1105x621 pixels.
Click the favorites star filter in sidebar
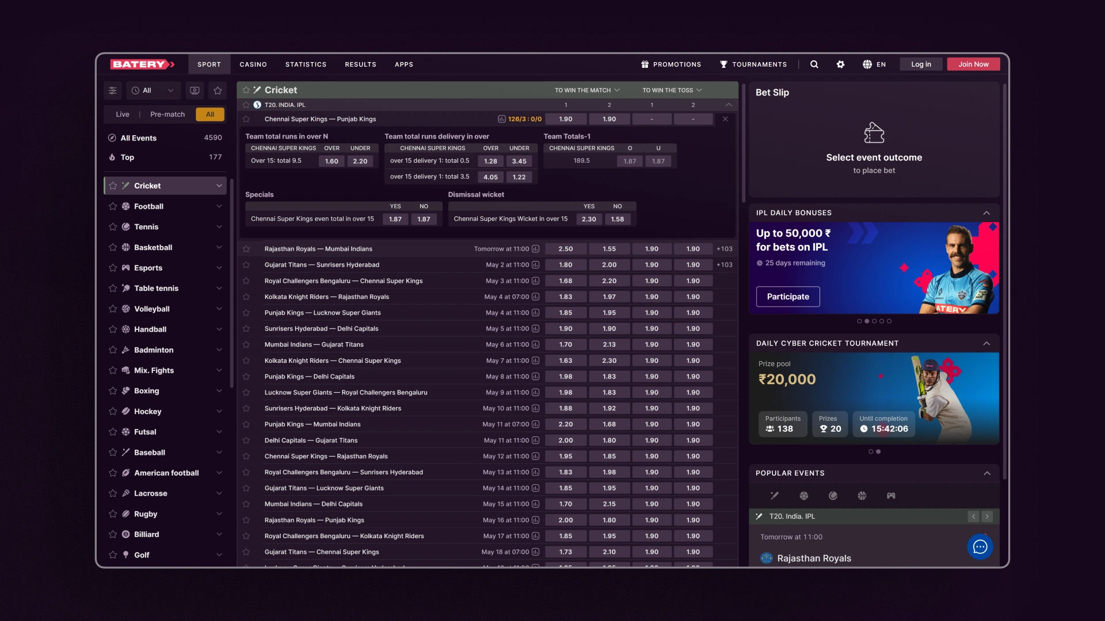point(218,90)
